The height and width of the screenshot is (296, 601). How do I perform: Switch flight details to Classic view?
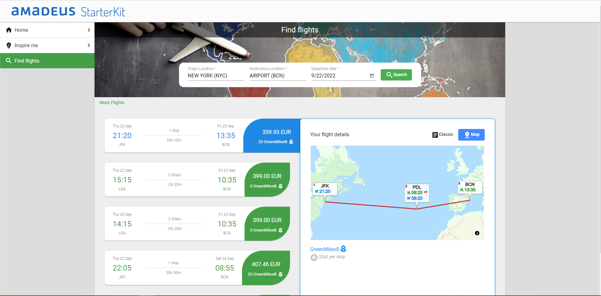click(443, 135)
